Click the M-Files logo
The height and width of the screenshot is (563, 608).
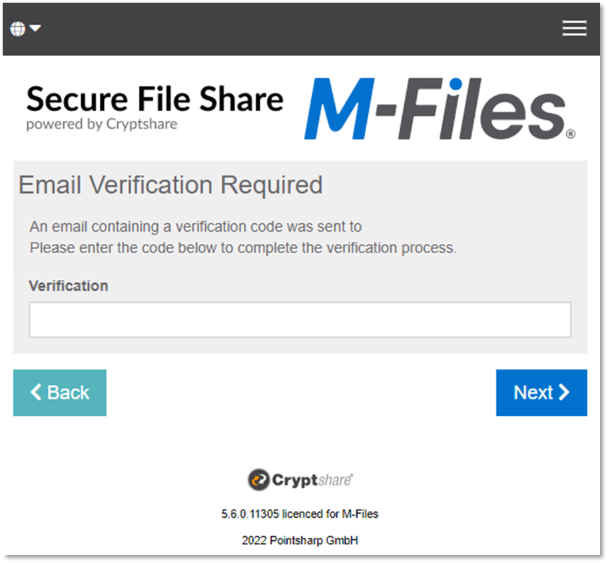(x=434, y=109)
